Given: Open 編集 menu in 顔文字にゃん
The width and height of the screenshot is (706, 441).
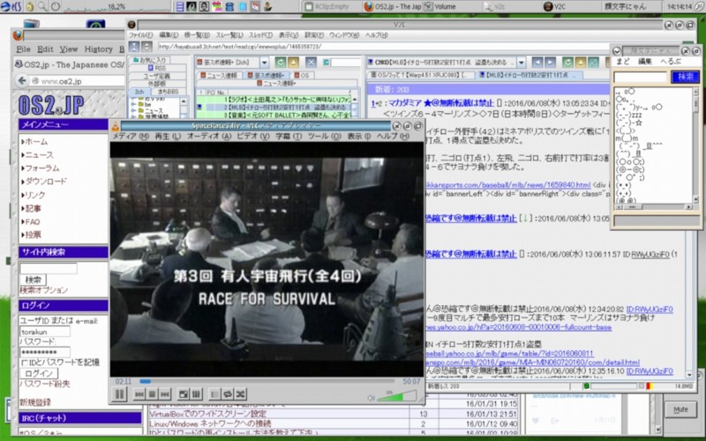Looking at the screenshot, I should coord(645,62).
